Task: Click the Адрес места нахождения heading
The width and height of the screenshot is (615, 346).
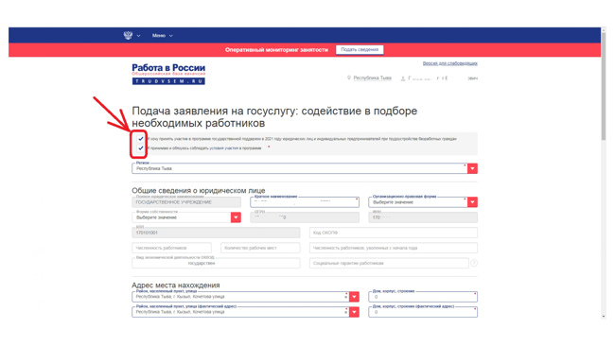Action: tap(176, 285)
